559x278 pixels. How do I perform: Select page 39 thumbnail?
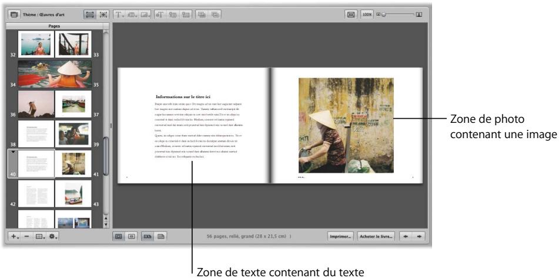[x=73, y=134]
